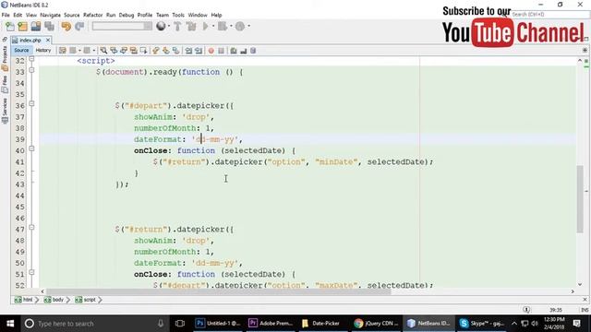Viewport: 591px width, 332px height.
Task: Click the last icon in the editor toolbar
Action: 253,51
